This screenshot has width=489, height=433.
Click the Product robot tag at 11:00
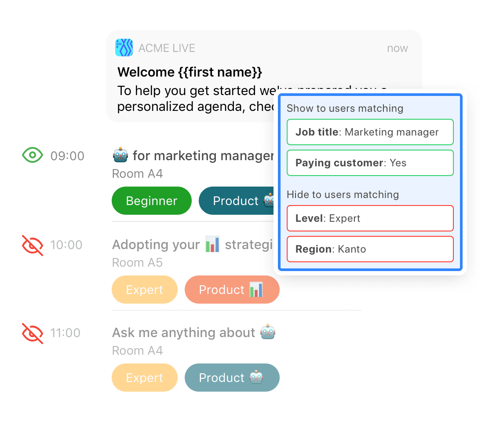[232, 378]
